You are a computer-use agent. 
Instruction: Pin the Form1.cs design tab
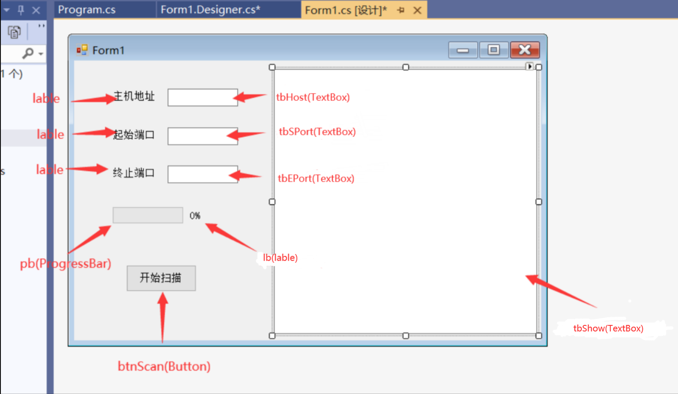401,10
